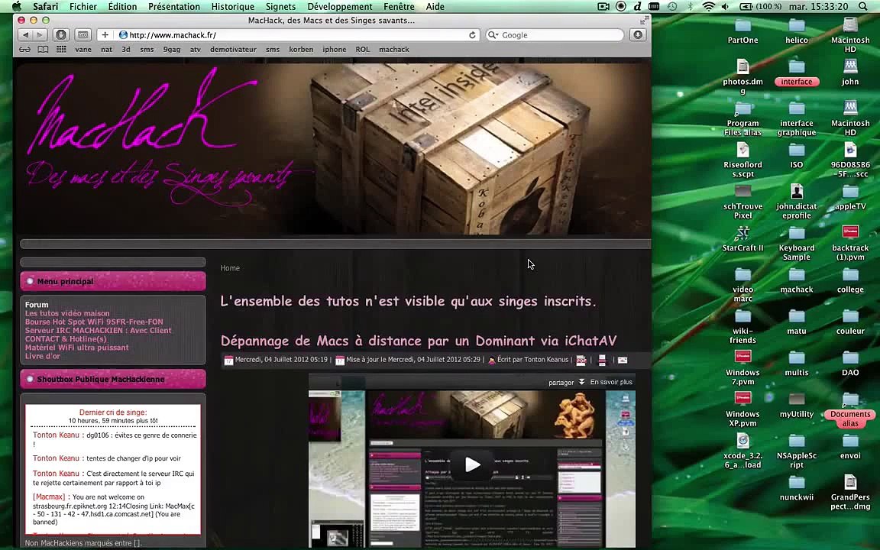The width and height of the screenshot is (880, 550).
Task: Click the Bluetooth icon in menu bar
Action: point(691,6)
